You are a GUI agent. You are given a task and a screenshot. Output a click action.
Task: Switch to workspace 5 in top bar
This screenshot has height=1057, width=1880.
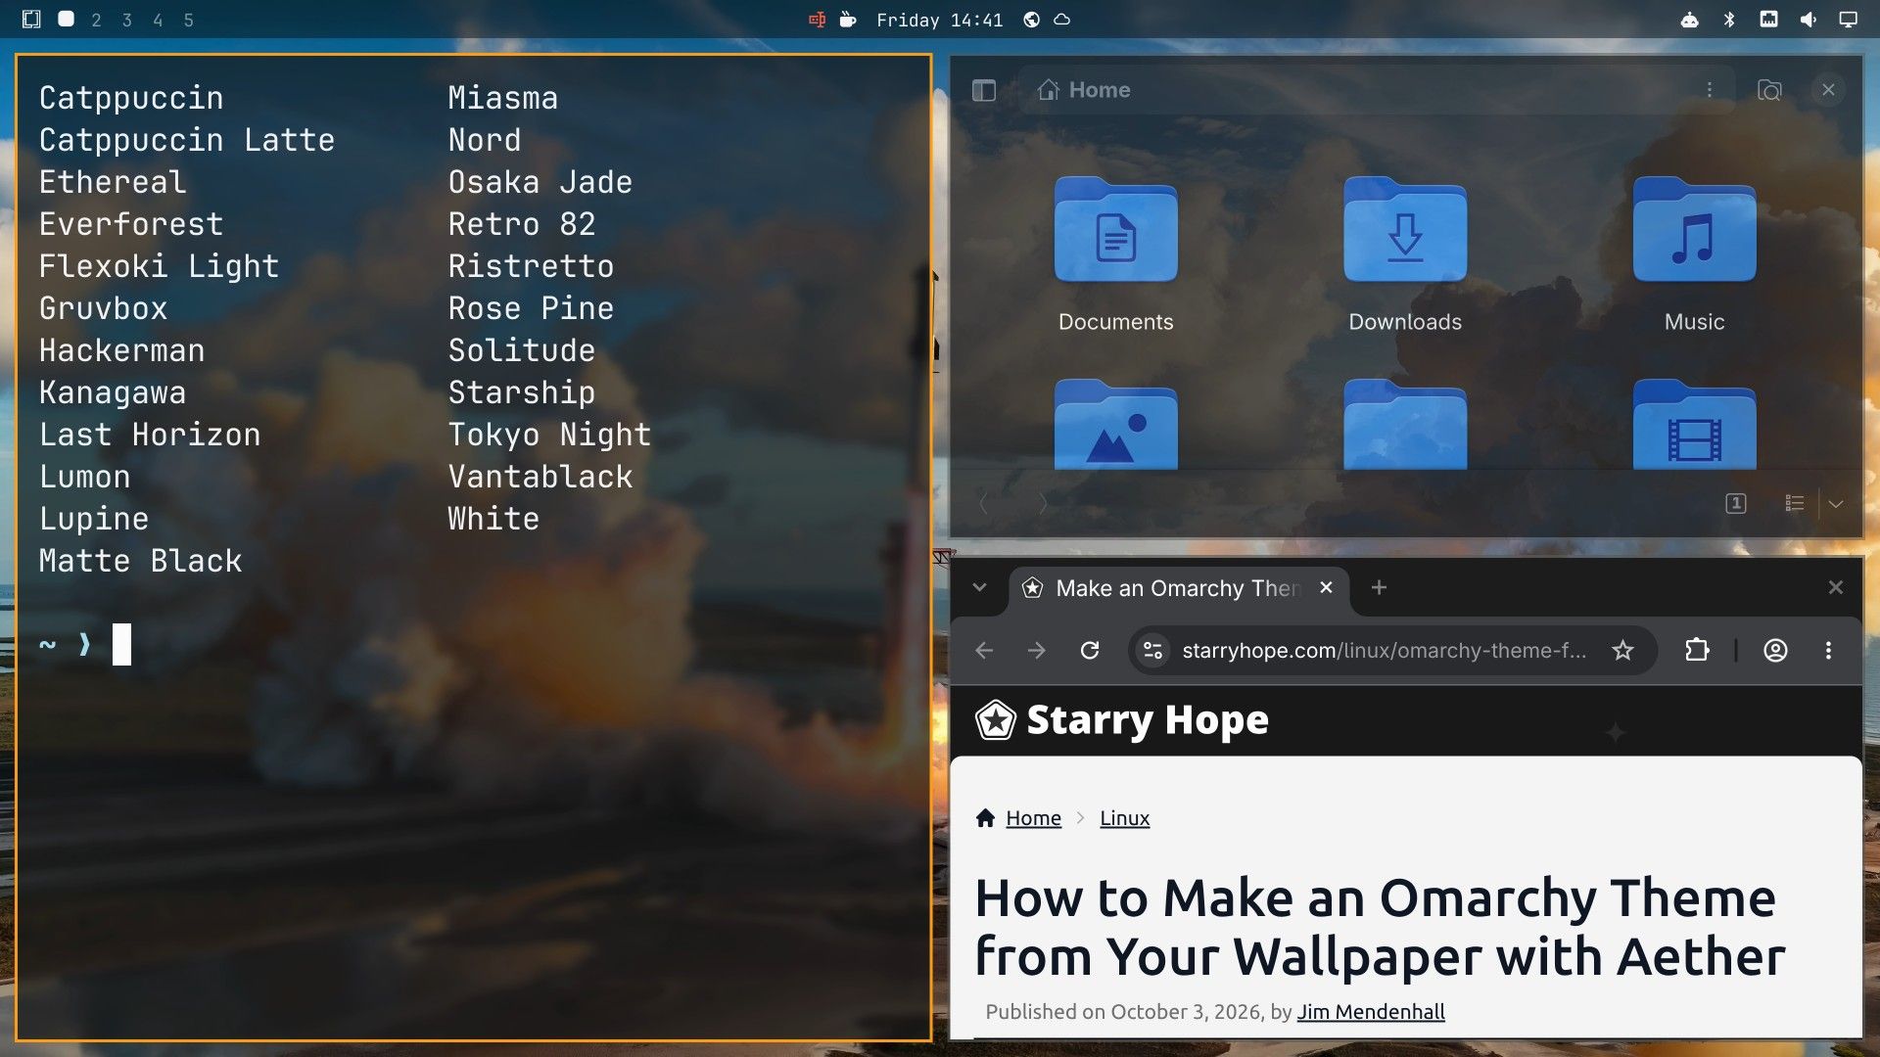pos(188,20)
